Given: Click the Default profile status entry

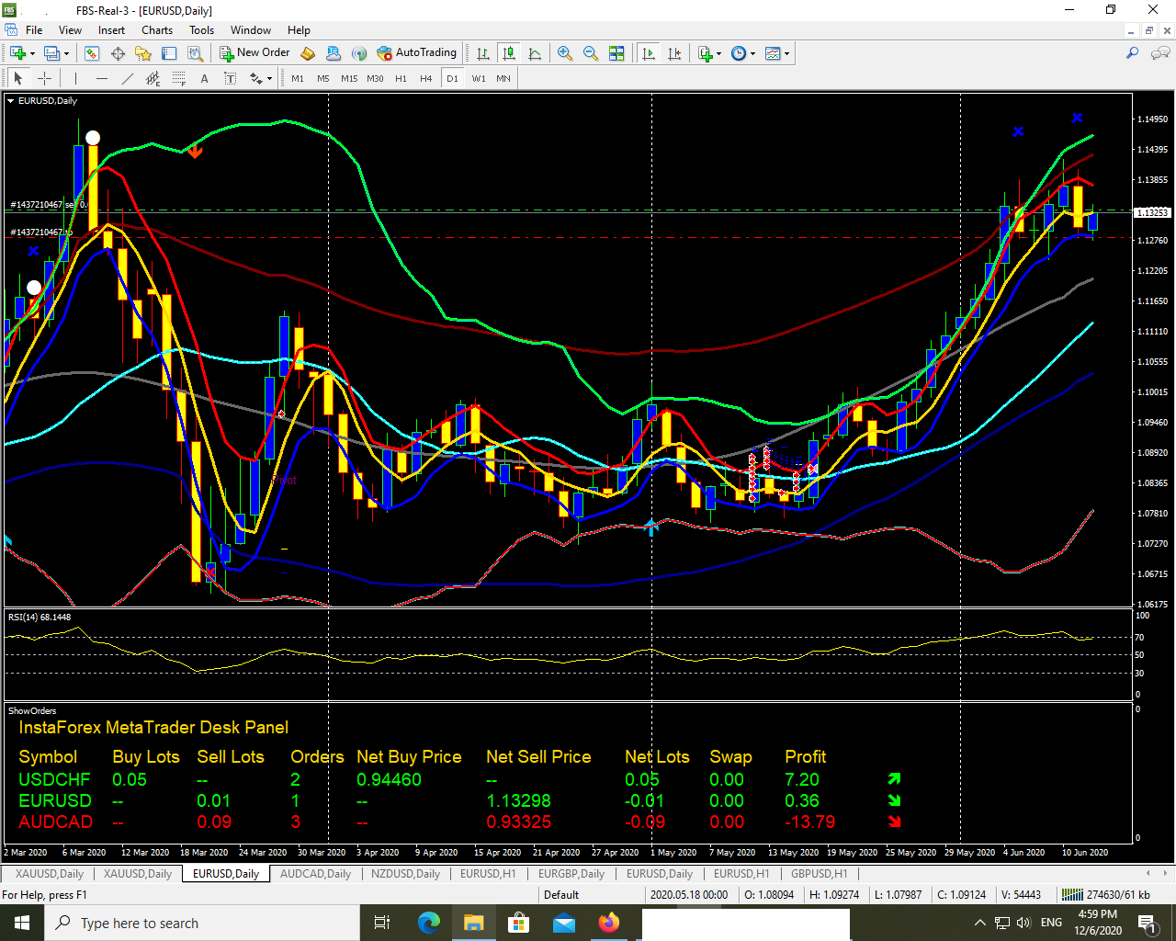Looking at the screenshot, I should click(x=561, y=894).
